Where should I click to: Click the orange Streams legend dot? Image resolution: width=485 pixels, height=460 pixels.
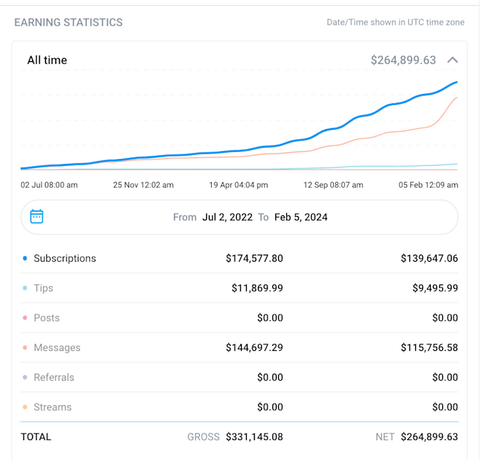pos(26,407)
